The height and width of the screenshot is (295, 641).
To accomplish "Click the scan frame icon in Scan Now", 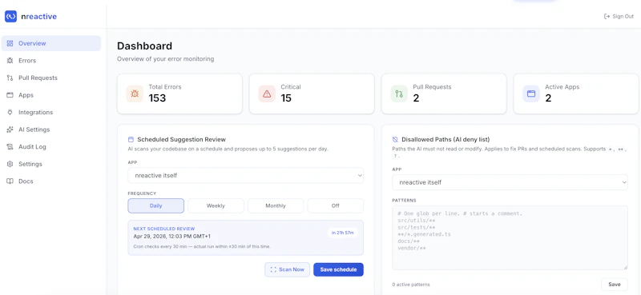I will tap(273, 269).
